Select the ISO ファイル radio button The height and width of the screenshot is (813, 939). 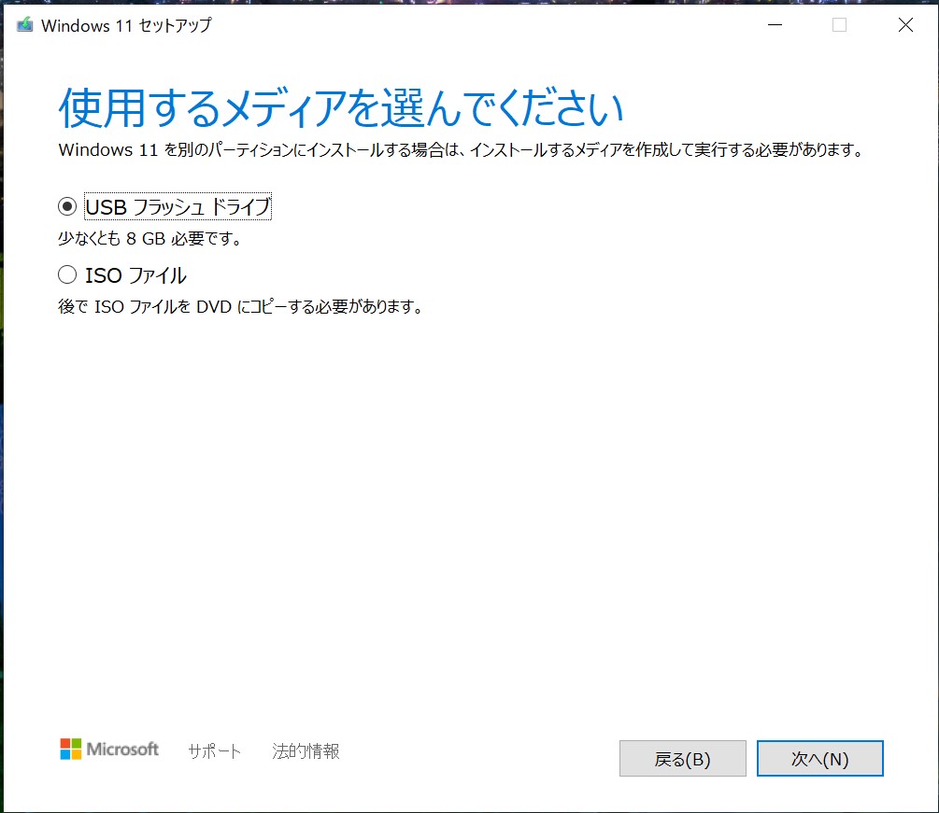click(x=67, y=275)
